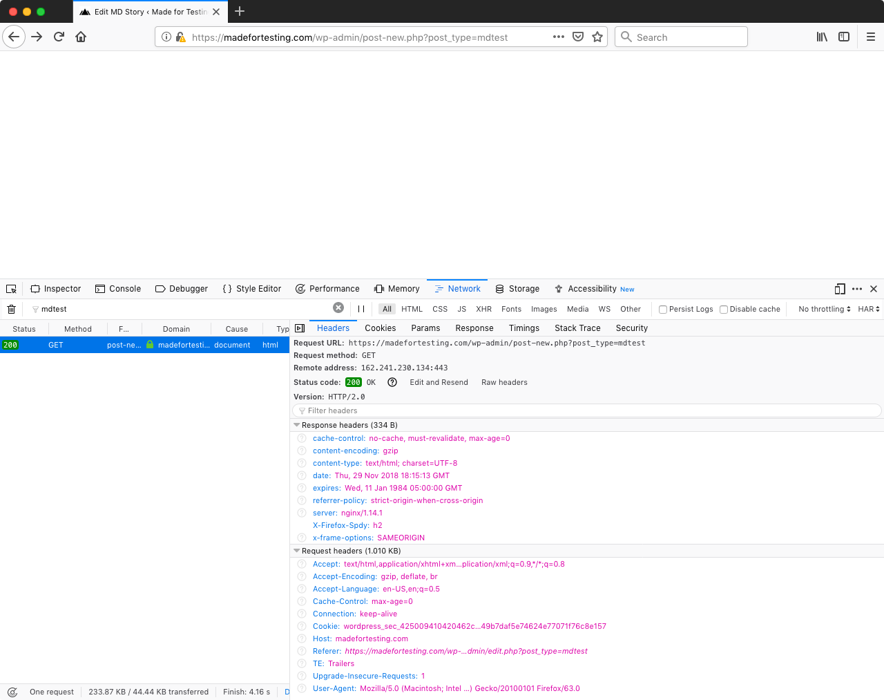The width and height of the screenshot is (884, 700).
Task: Collapse the Request headers section
Action: click(297, 551)
